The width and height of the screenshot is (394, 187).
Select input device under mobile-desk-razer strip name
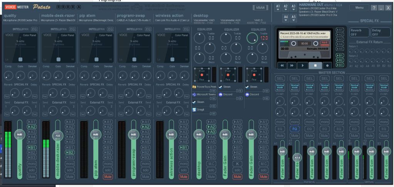click(58, 20)
